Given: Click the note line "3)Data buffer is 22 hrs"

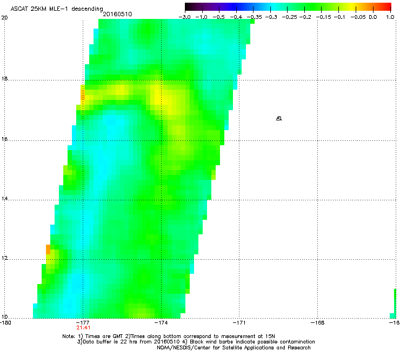Looking at the screenshot, I should tap(196, 342).
